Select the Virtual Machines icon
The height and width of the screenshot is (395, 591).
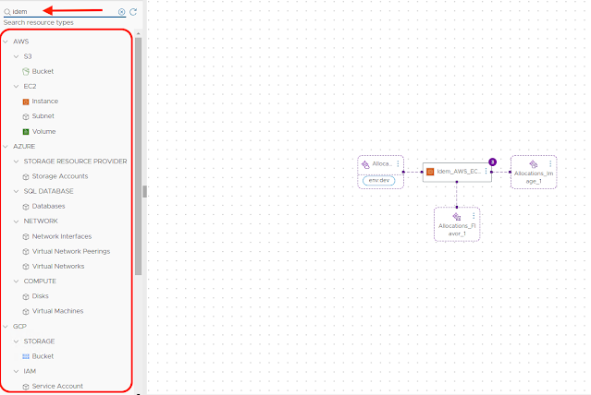(x=26, y=312)
